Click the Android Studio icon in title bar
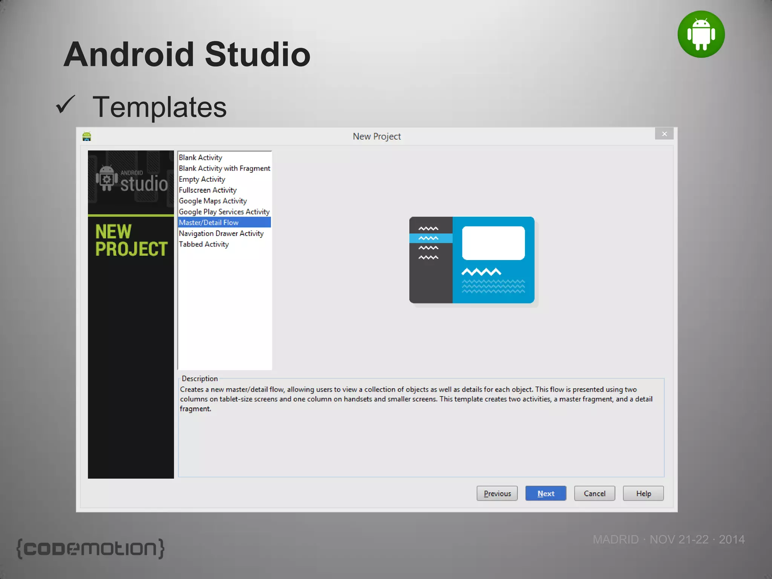The image size is (772, 579). tap(87, 136)
